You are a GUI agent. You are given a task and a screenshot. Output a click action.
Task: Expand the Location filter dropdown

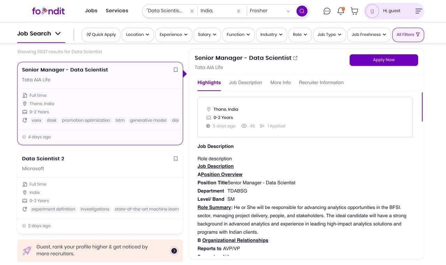[138, 35]
